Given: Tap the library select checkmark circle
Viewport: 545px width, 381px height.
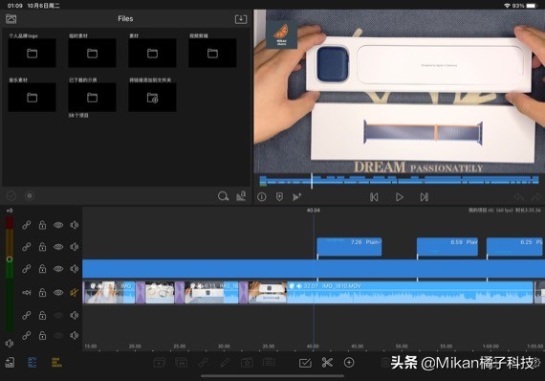Looking at the screenshot, I should pos(11,196).
